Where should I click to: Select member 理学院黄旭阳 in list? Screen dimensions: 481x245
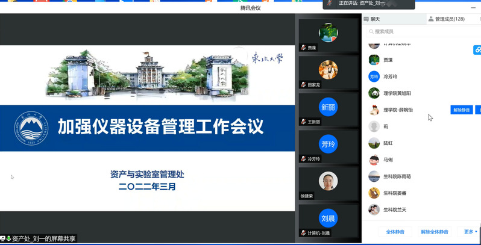[397, 93]
